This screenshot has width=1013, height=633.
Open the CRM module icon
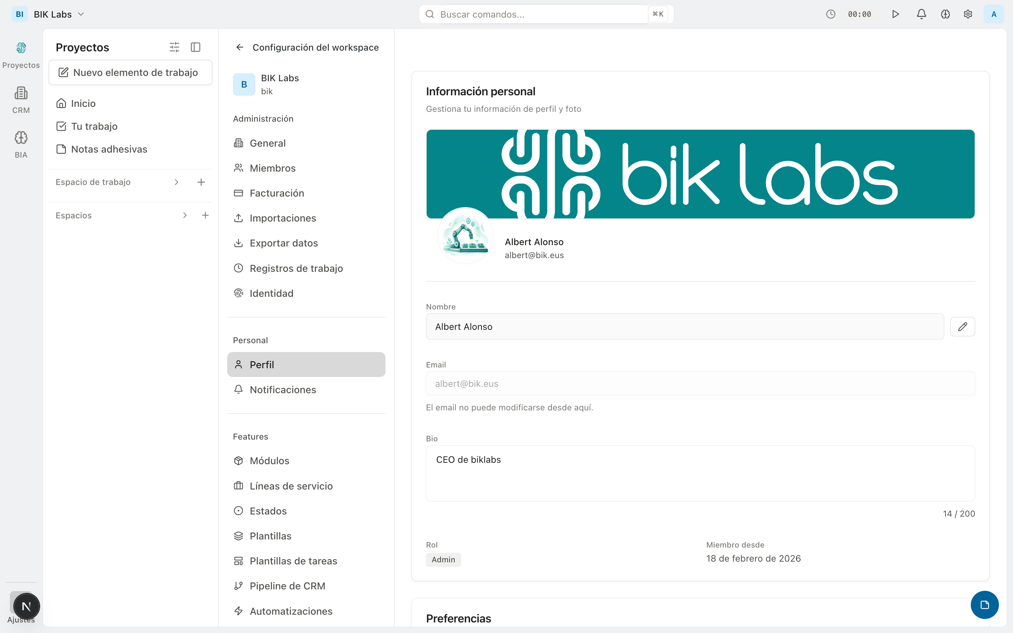pos(21,100)
